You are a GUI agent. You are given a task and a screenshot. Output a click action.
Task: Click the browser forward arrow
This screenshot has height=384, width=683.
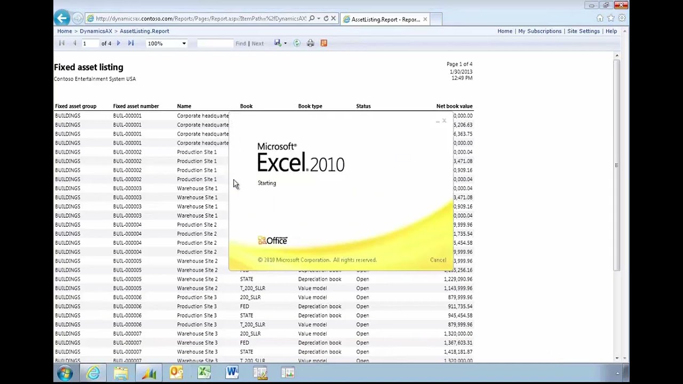77,19
